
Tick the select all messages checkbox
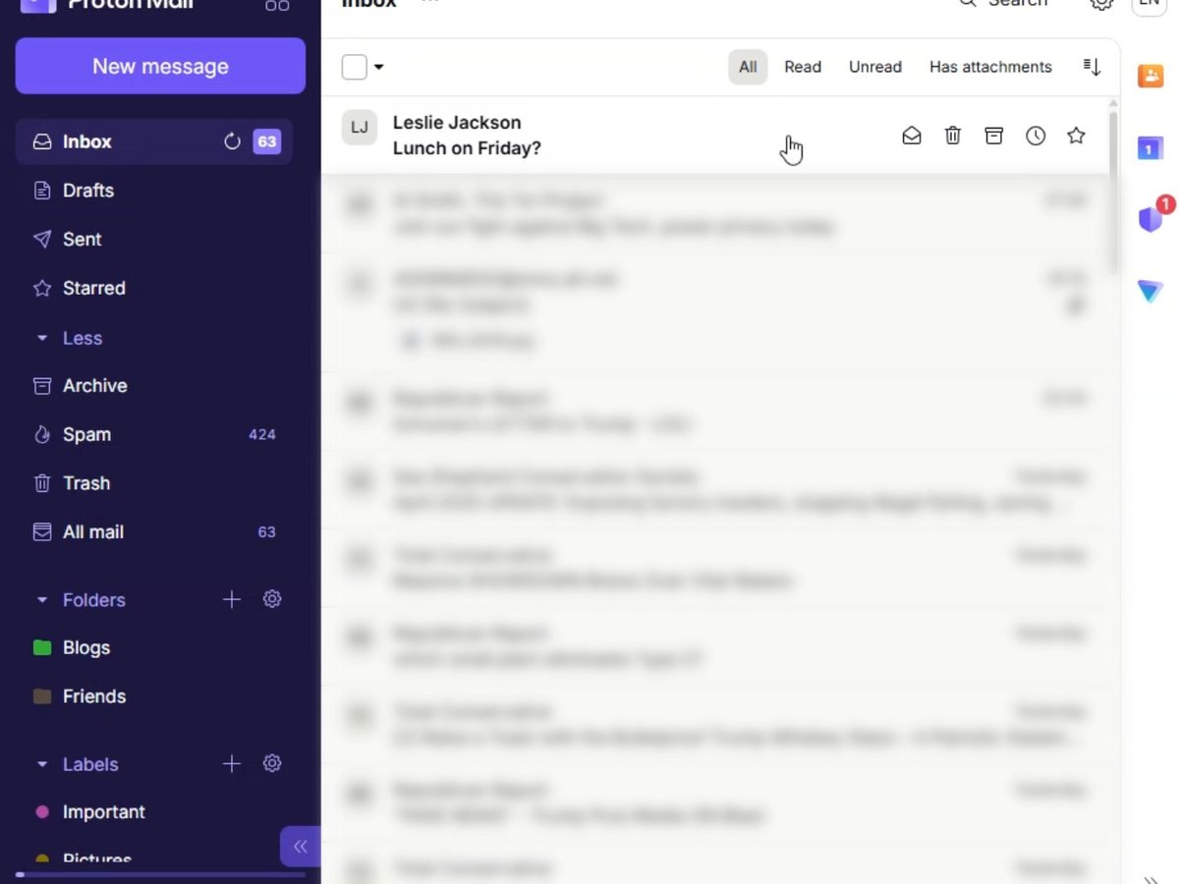354,67
